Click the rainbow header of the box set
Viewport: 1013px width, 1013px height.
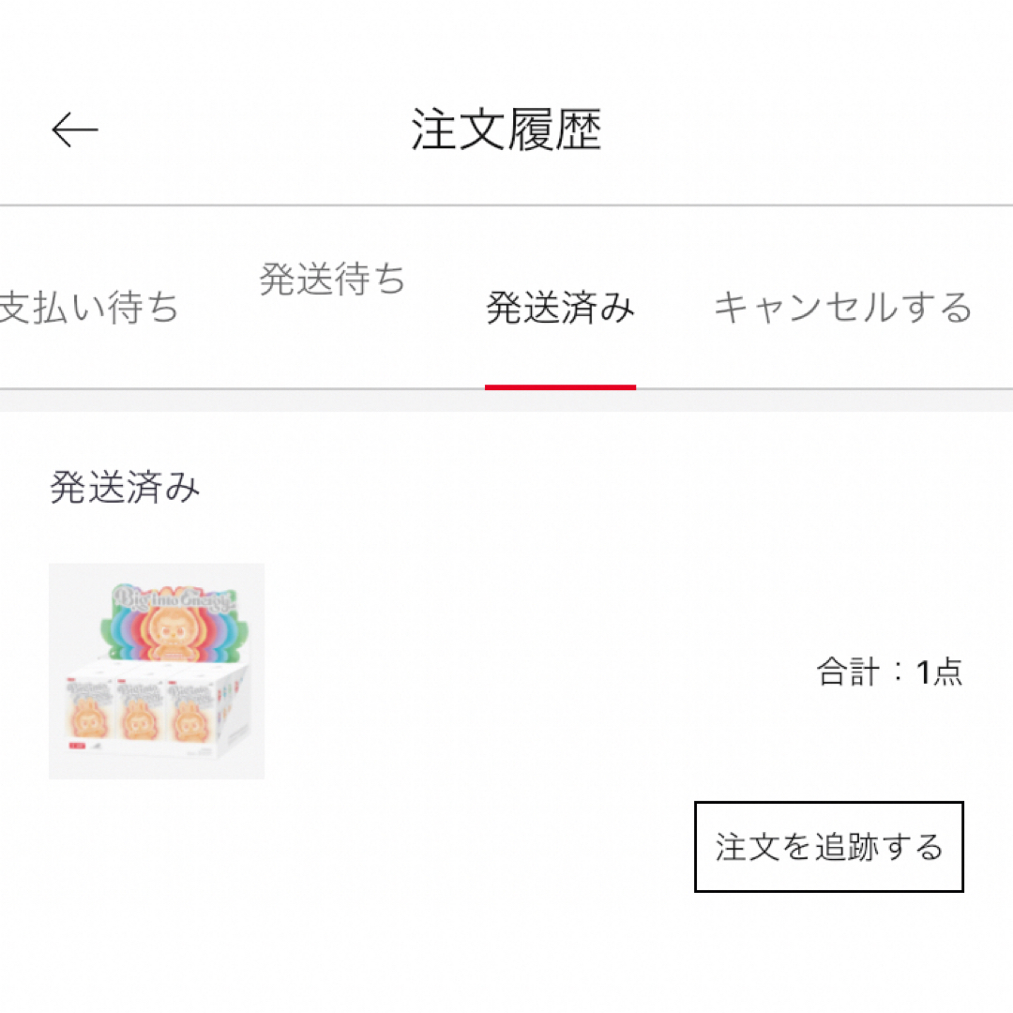point(173,622)
